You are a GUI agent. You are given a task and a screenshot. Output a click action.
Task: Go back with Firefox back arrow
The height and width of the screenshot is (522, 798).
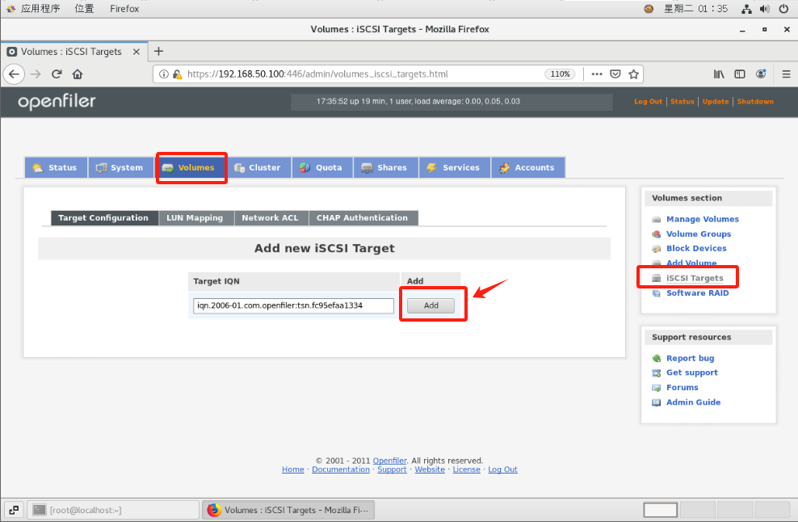14,74
